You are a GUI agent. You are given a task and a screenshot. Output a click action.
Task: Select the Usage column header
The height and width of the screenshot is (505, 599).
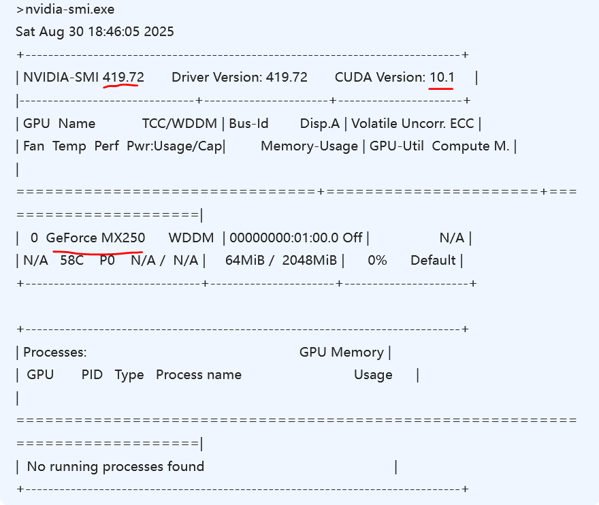click(x=373, y=375)
